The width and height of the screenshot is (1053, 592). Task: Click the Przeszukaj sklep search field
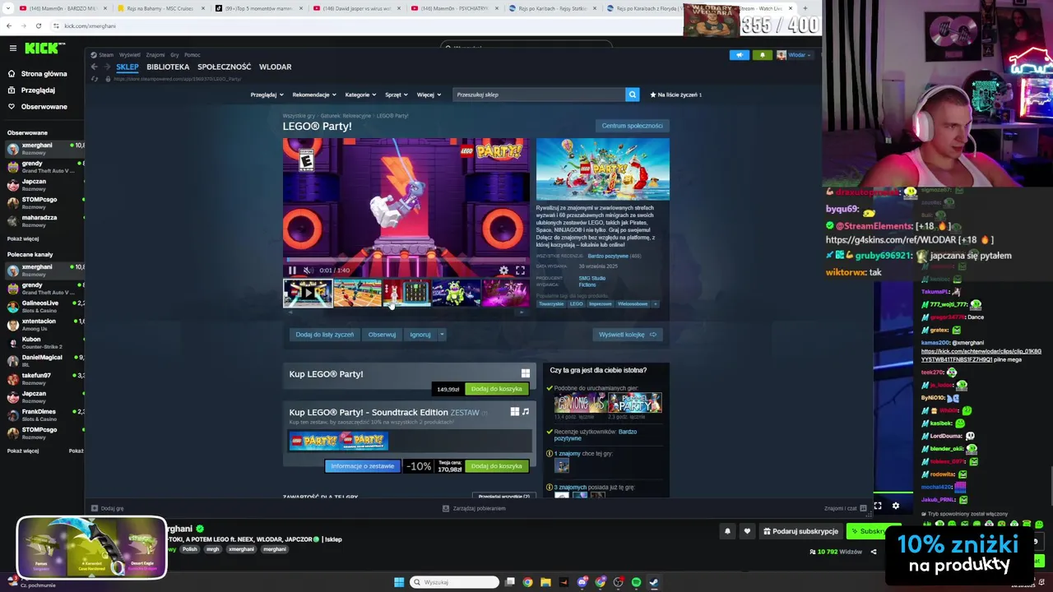539,95
